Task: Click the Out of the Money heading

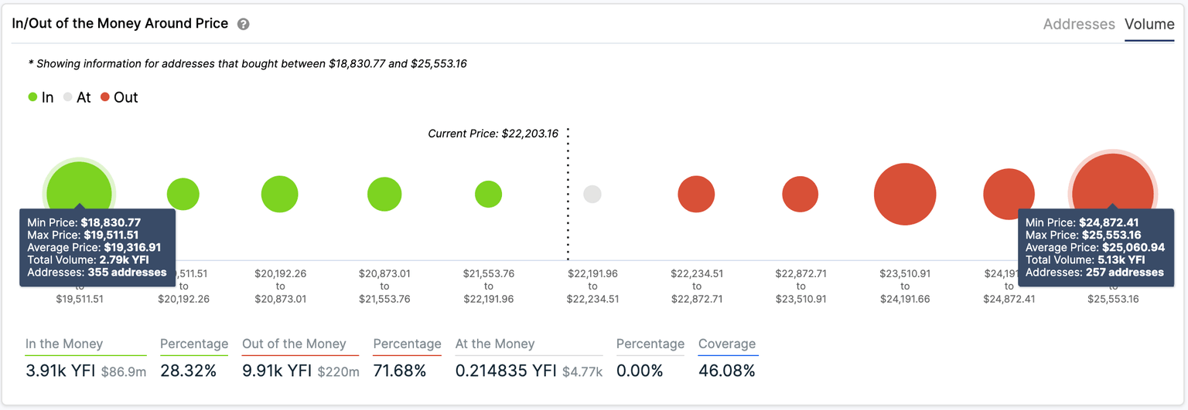Action: (x=294, y=344)
